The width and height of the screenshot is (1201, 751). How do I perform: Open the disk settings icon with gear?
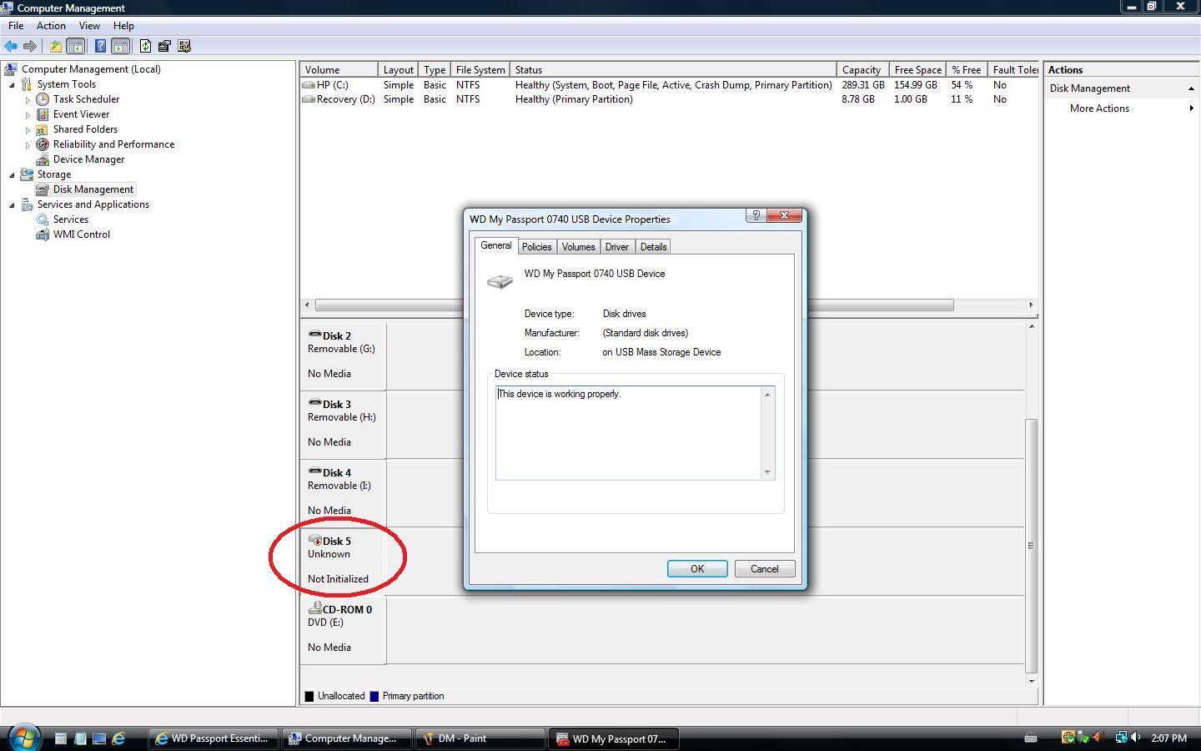tap(184, 46)
